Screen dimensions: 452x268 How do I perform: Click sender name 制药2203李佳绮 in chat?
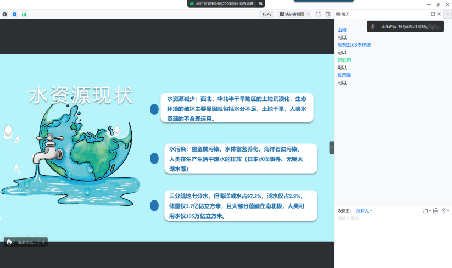354,45
